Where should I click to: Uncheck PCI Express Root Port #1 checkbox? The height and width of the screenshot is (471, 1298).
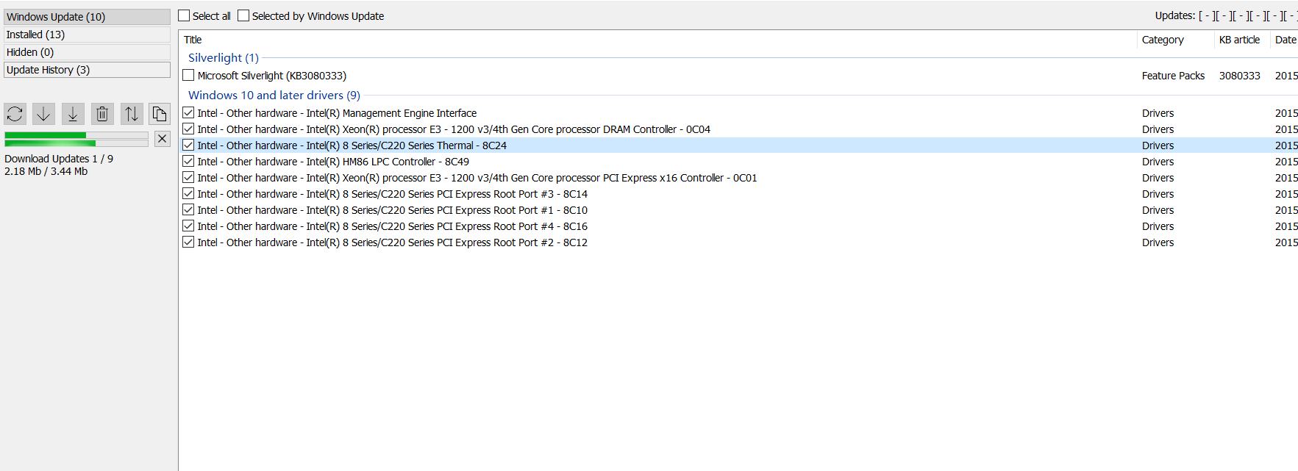(188, 209)
